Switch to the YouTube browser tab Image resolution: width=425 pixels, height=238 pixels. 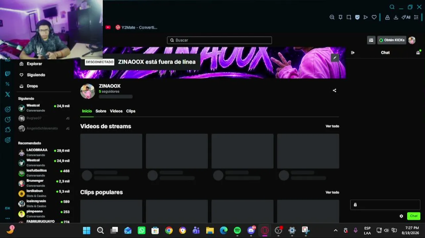coord(108,27)
